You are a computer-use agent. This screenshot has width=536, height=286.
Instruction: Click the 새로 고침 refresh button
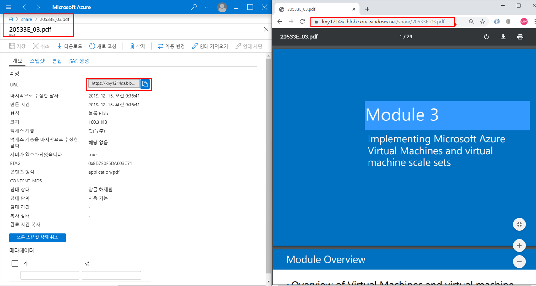[x=103, y=46]
